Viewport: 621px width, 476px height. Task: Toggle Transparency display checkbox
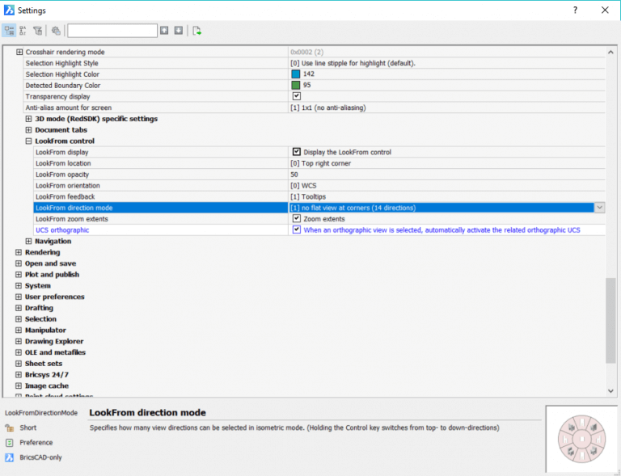coord(296,96)
